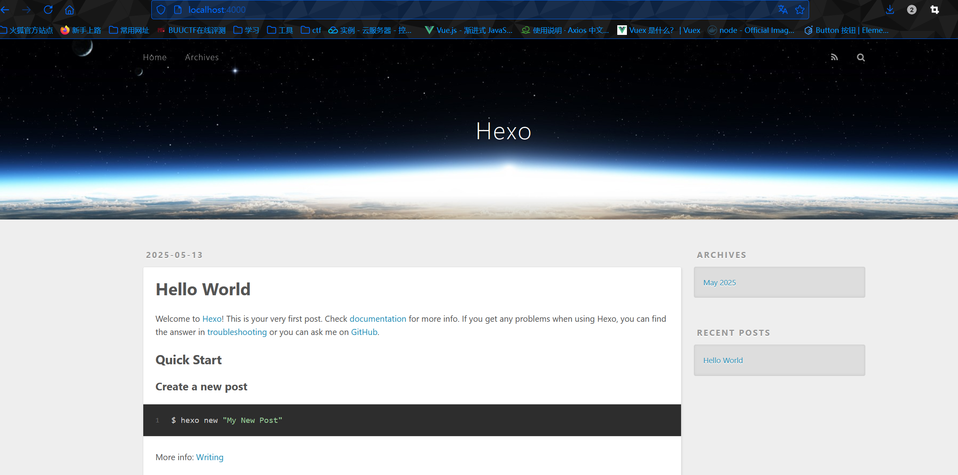This screenshot has width=958, height=475.
Task: Click the browser home icon
Action: (x=69, y=10)
